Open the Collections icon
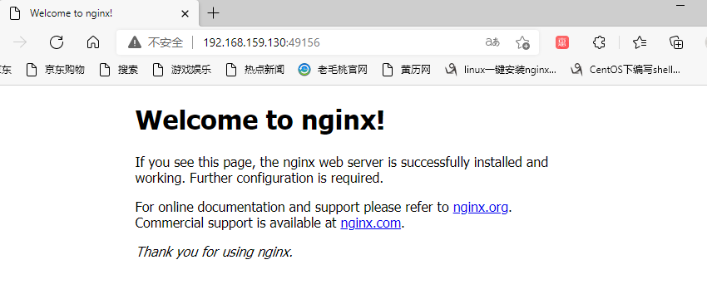707x304 pixels. 676,42
